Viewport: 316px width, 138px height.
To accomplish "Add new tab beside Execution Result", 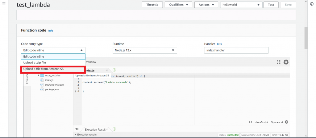I will click(x=114, y=129).
